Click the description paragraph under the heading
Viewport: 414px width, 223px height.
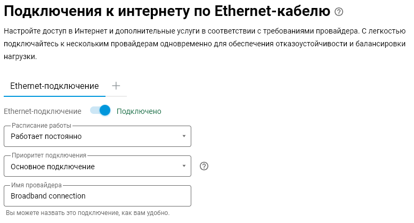tap(202, 44)
